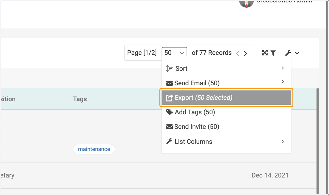The height and width of the screenshot is (195, 329).
Task: Select Export (50 Selected)
Action: (226, 98)
